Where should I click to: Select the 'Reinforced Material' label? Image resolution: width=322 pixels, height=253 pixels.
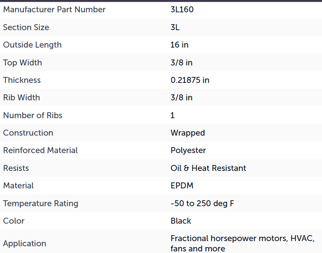pyautogui.click(x=41, y=150)
